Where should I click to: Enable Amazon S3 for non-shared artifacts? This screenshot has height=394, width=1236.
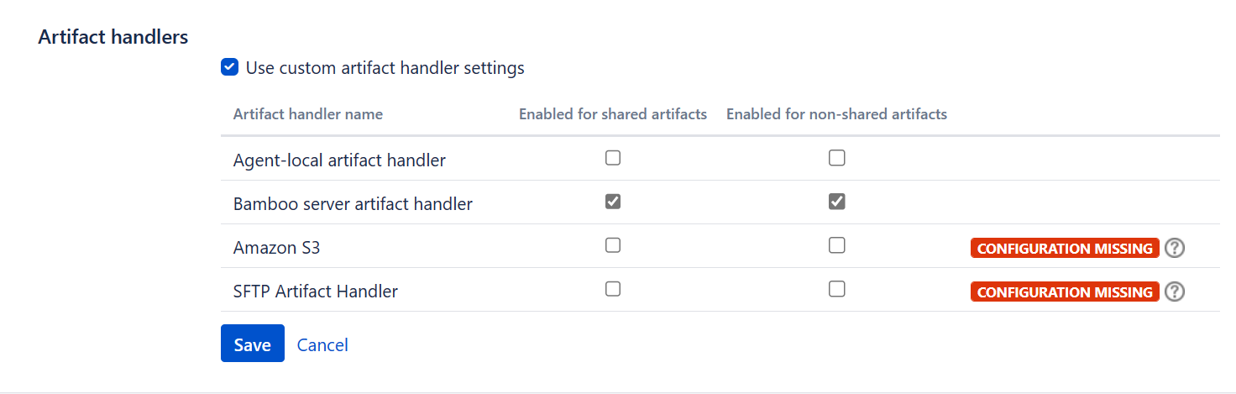click(x=836, y=245)
